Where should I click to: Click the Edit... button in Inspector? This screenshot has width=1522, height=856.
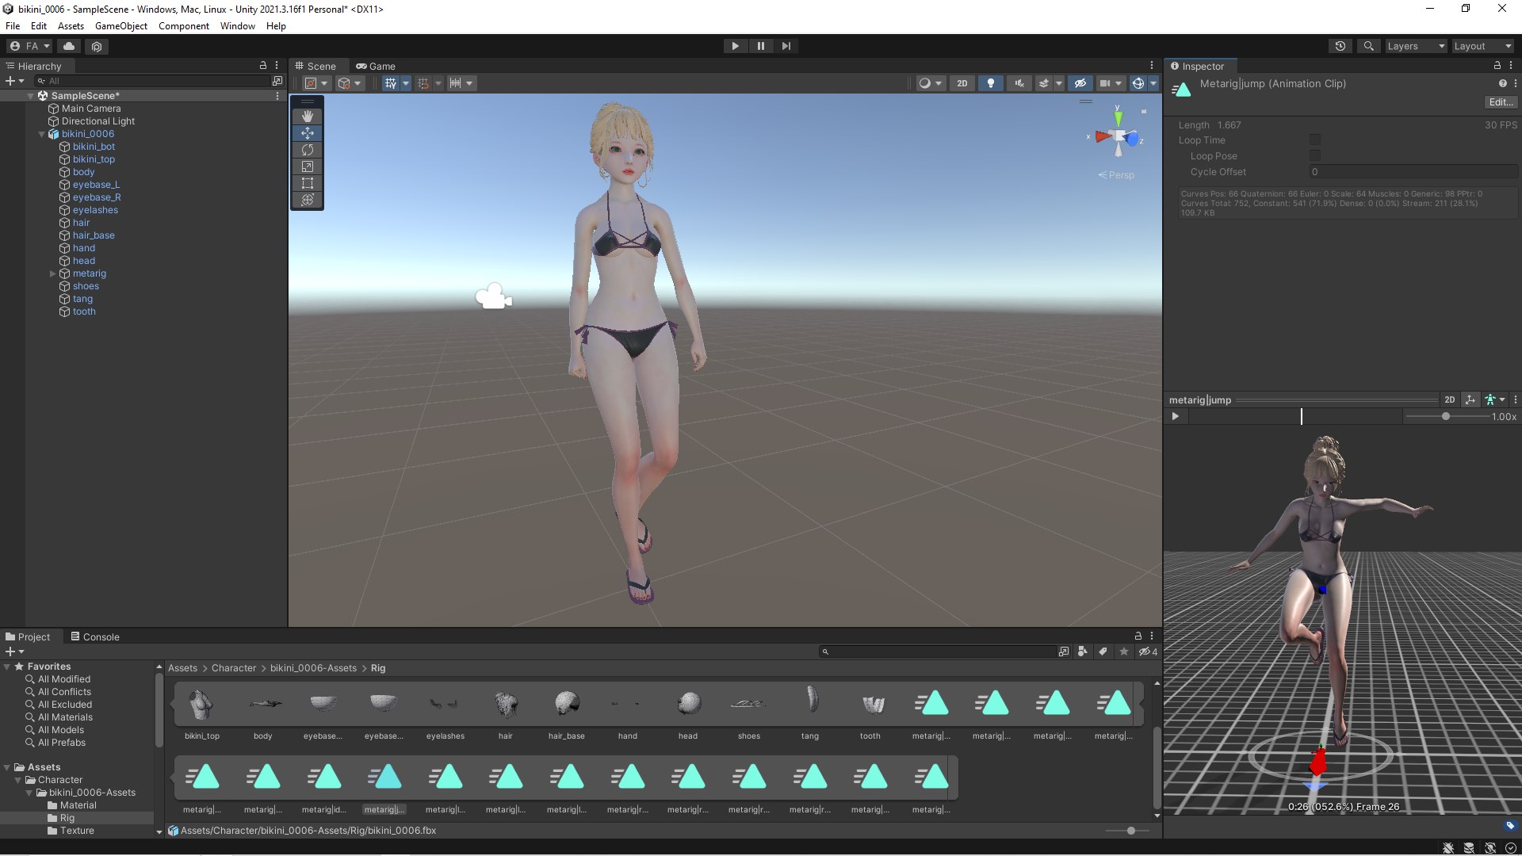tap(1501, 102)
